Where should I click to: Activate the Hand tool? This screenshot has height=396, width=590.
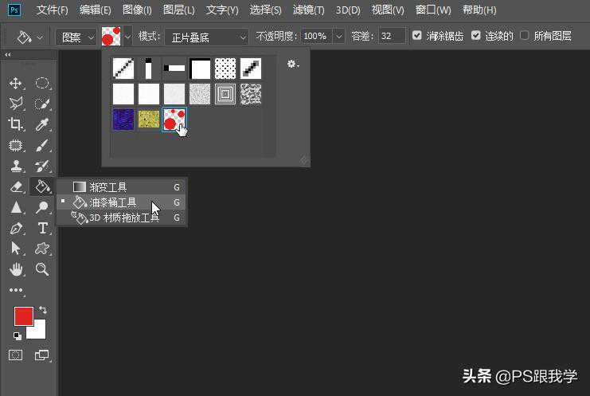15,269
